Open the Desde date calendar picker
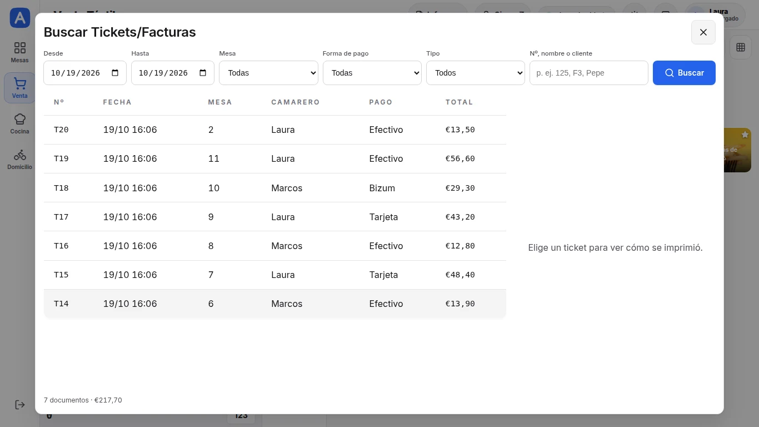The width and height of the screenshot is (759, 427). [115, 73]
